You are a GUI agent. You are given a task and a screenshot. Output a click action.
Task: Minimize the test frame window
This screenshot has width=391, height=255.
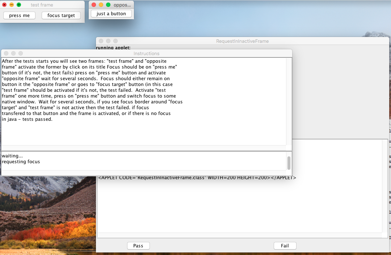coord(12,5)
